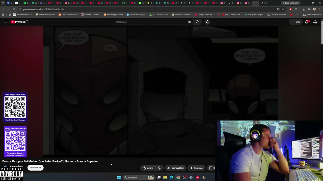Dislike this video
323x181 pixels.
pyautogui.click(x=159, y=168)
